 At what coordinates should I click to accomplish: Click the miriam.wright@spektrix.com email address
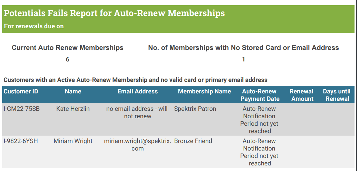138,145
